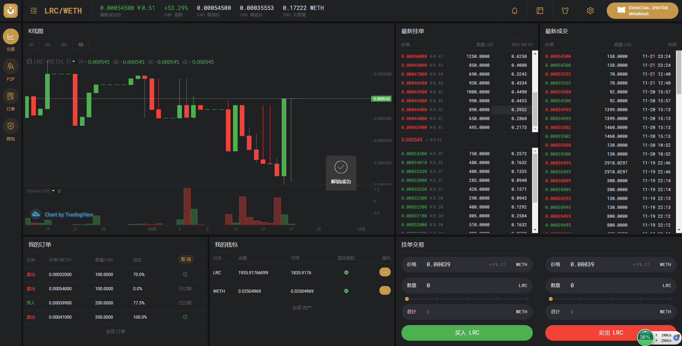Image resolution: width=682 pixels, height=346 pixels.
Task: Select bid price 0.00032000 in order book
Action: 414,225
